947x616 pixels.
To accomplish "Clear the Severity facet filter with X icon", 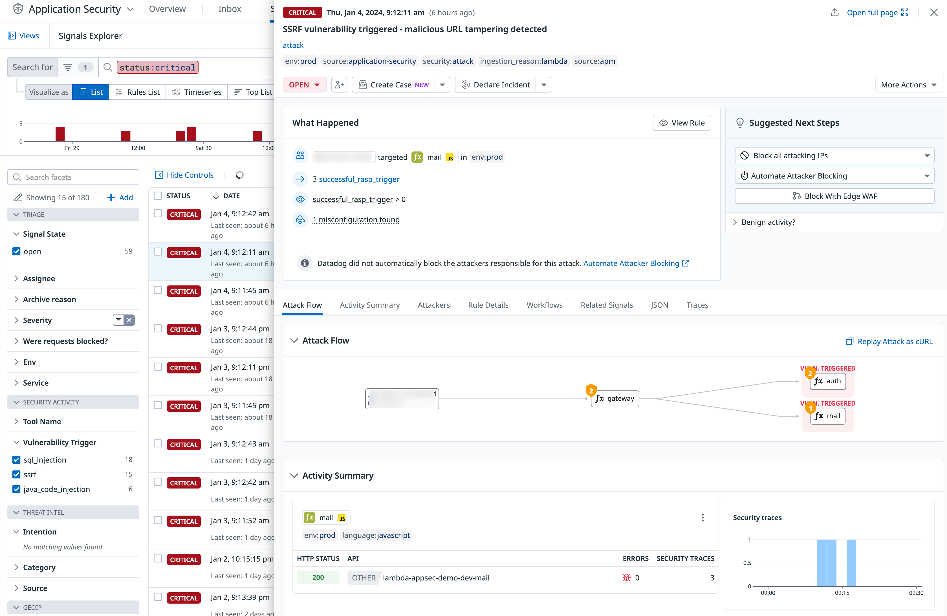I will [129, 320].
